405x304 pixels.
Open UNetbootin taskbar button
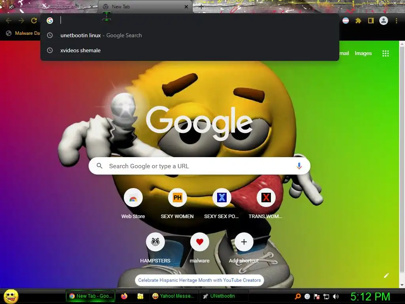click(x=224, y=296)
